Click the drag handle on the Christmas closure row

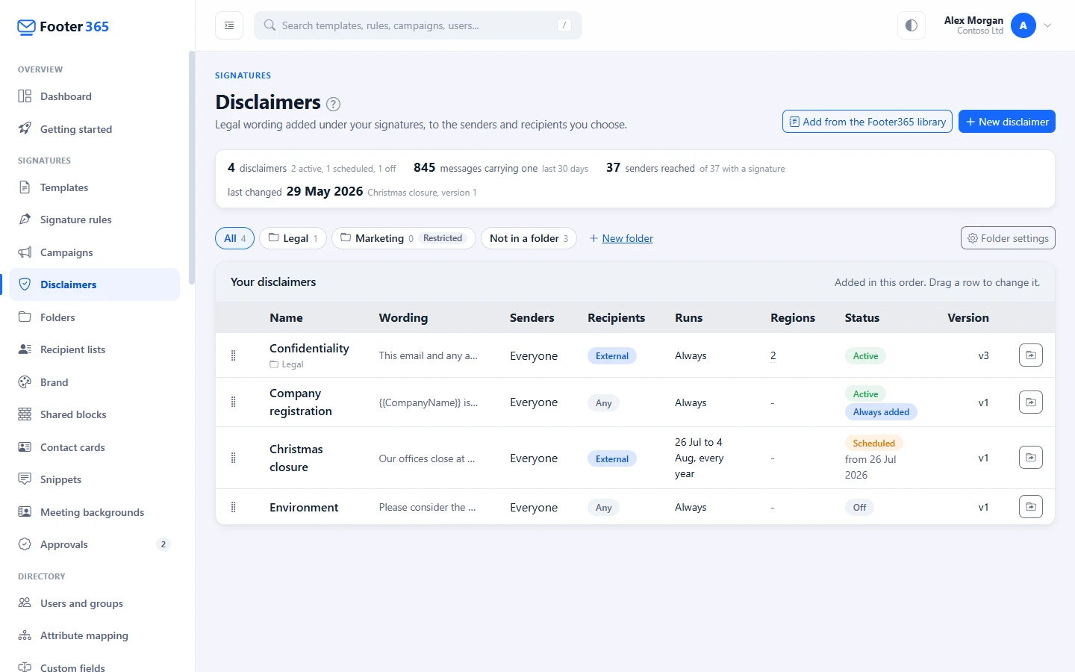[x=234, y=458]
